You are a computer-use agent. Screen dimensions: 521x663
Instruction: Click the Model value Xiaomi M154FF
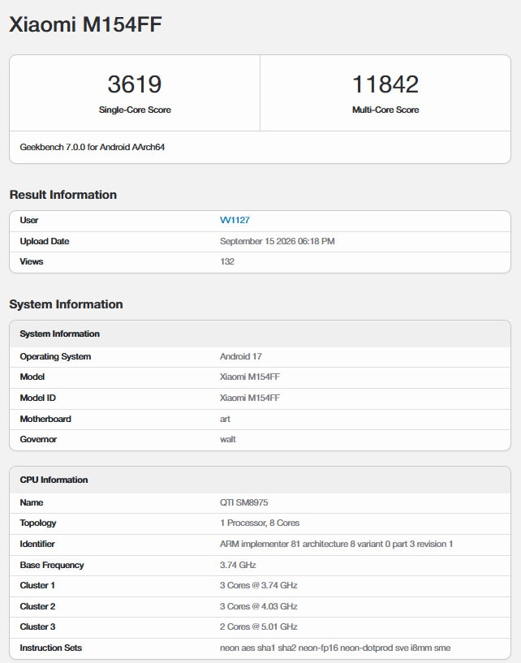click(250, 377)
